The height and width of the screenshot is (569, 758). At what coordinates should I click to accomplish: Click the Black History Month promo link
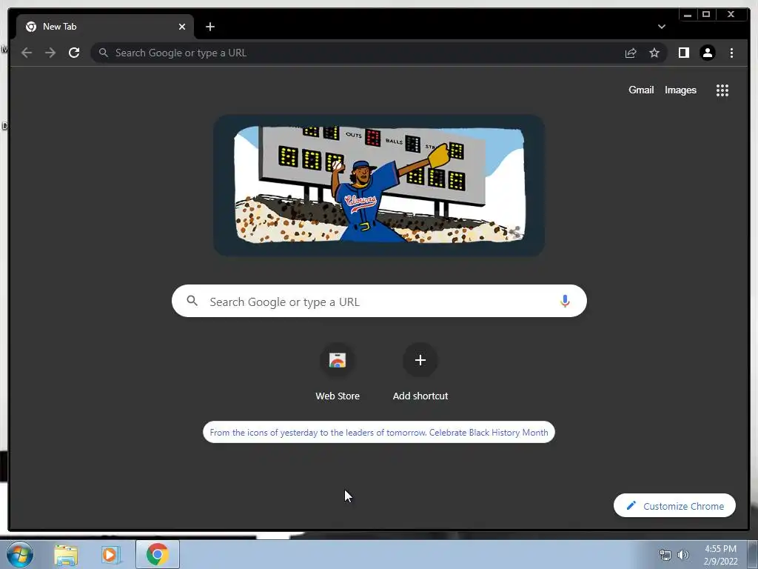click(379, 432)
